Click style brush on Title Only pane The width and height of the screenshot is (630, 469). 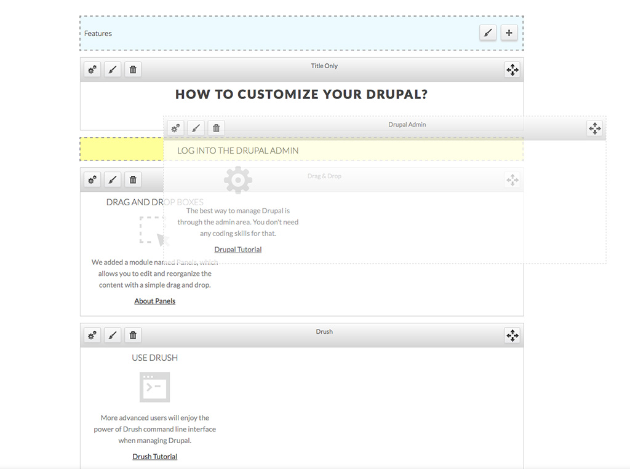click(113, 70)
